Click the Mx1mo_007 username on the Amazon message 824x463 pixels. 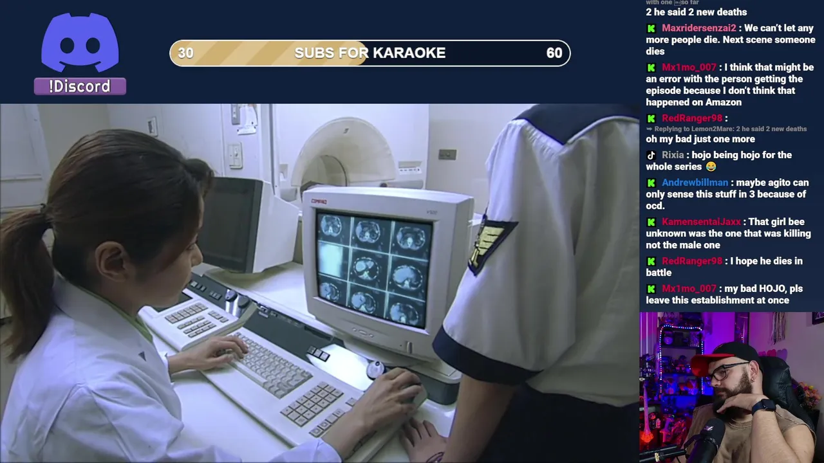pos(689,68)
